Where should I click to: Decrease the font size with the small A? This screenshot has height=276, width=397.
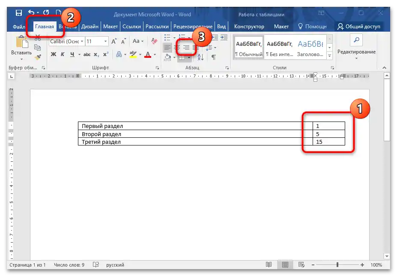(x=124, y=41)
